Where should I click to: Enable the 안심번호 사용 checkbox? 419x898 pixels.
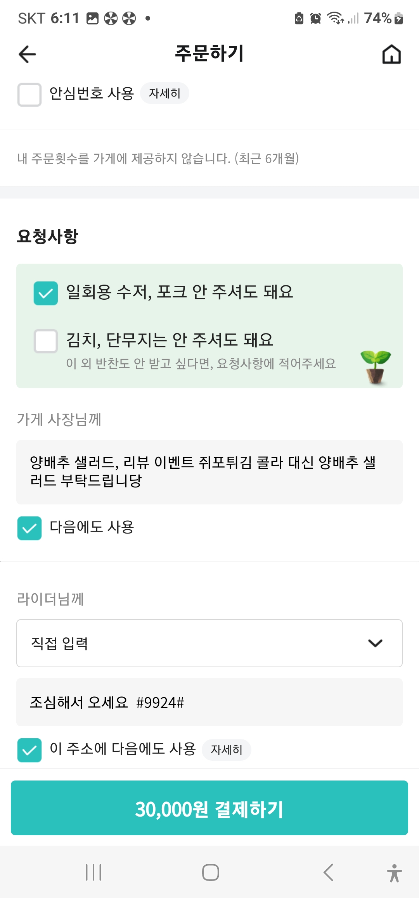tap(29, 94)
